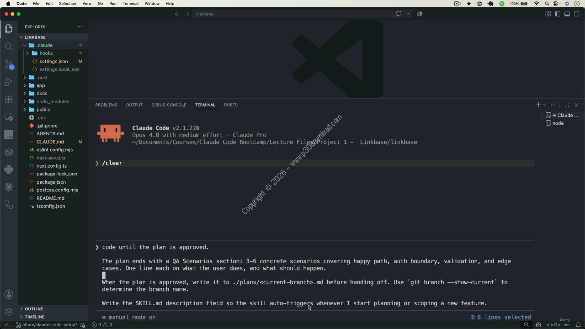This screenshot has width=585, height=329.
Task: Switch to DEBUG CONSOLE tab
Action: [x=169, y=105]
